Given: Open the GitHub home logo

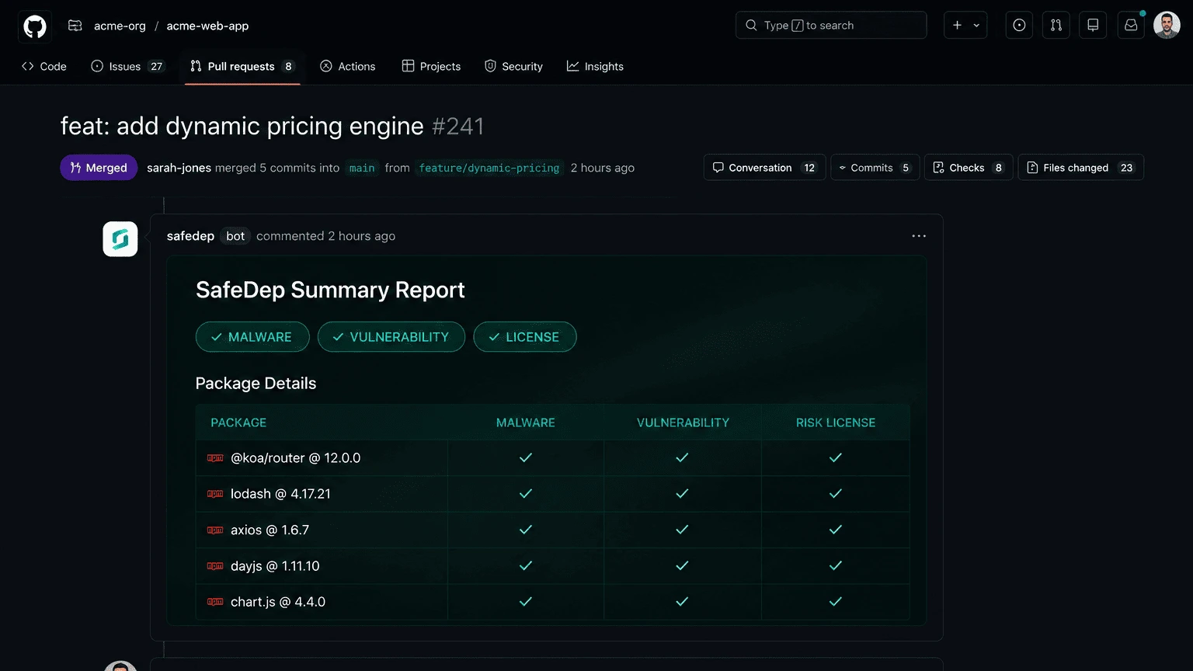Looking at the screenshot, I should [x=35, y=26].
